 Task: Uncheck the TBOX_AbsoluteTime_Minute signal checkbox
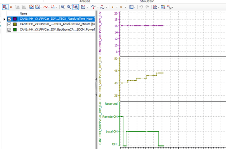[x=10, y=25]
